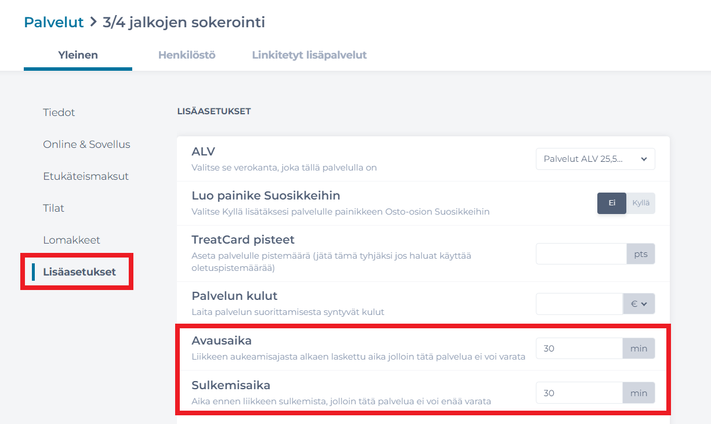Viewport: 711px width, 424px height.
Task: Select Tiedot in the sidebar
Action: point(59,113)
